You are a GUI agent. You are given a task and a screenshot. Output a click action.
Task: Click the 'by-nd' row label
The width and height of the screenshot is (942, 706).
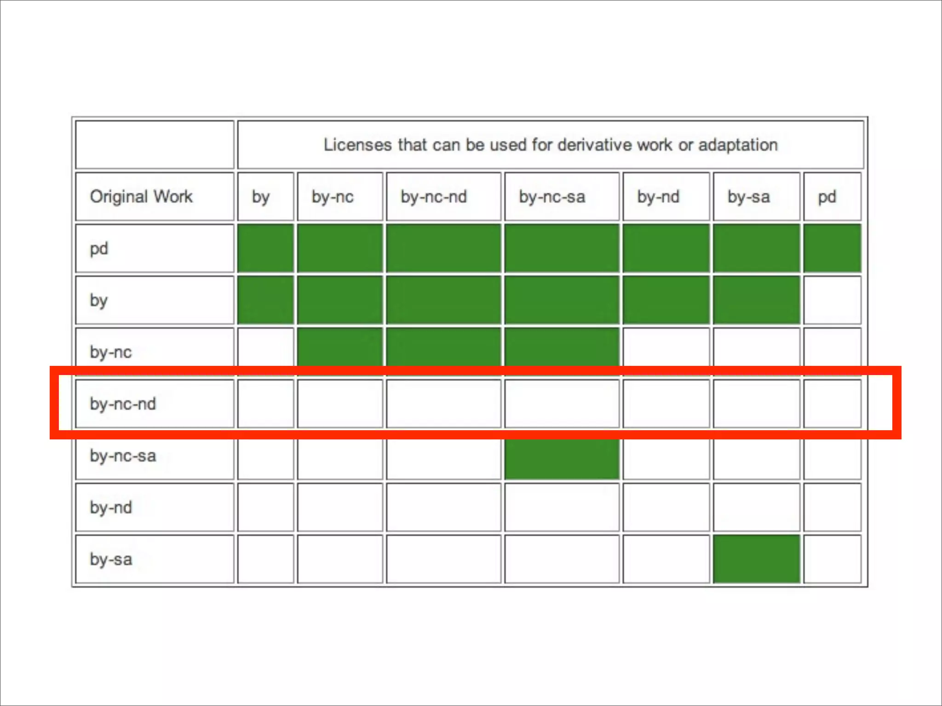click(x=111, y=507)
